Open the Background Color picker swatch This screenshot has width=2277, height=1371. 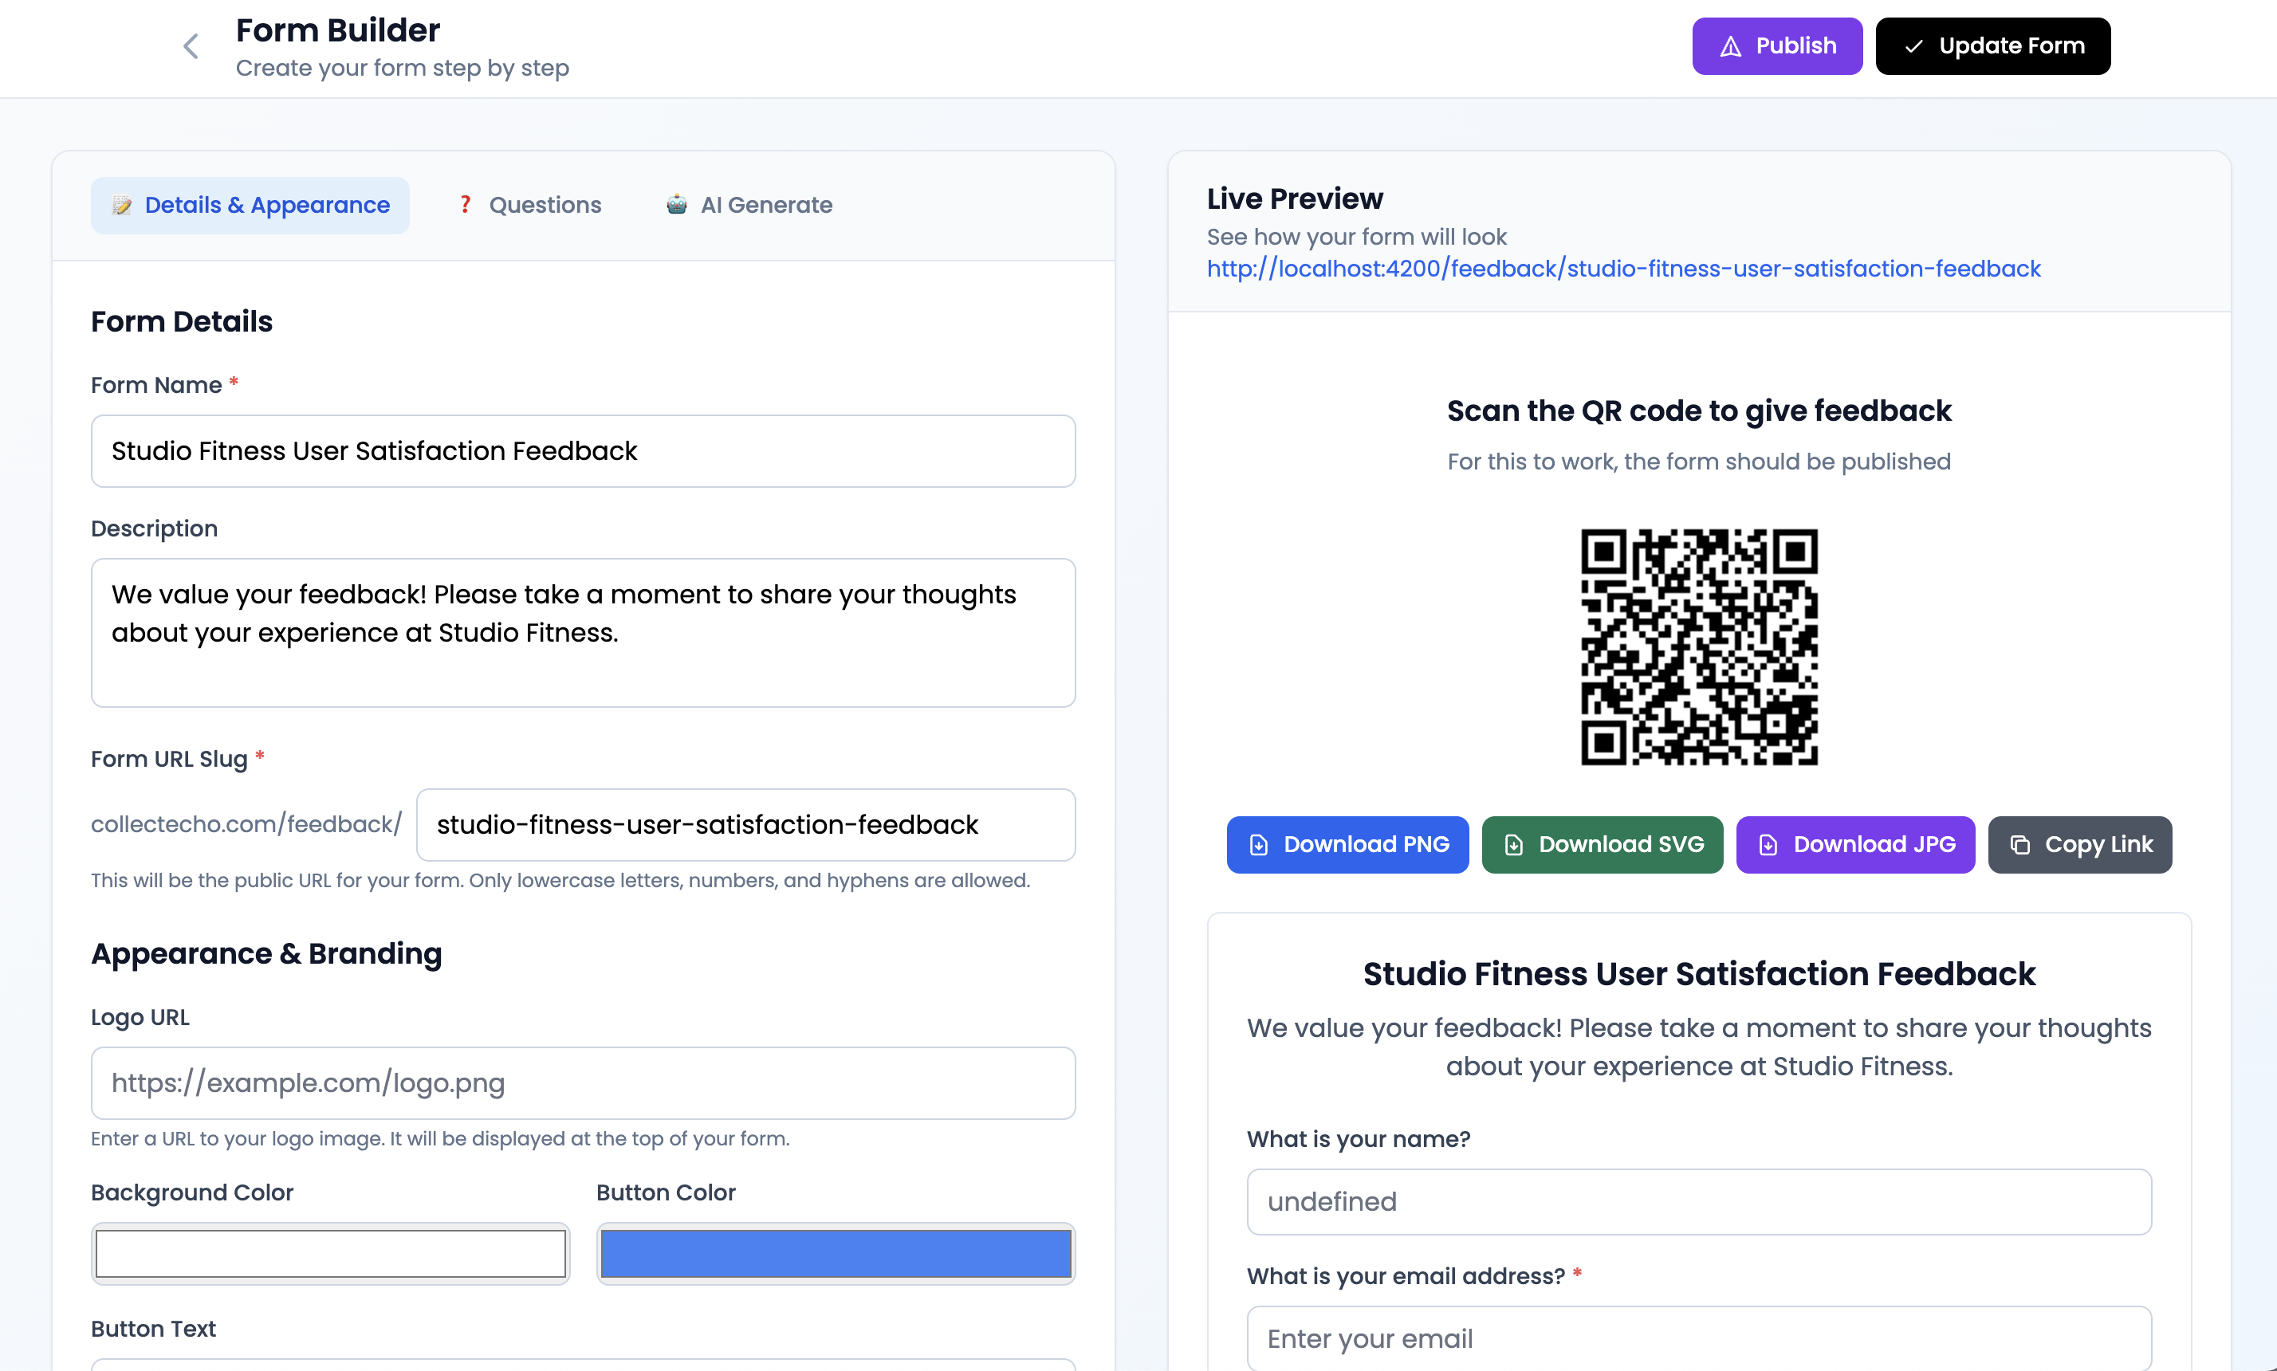(330, 1254)
